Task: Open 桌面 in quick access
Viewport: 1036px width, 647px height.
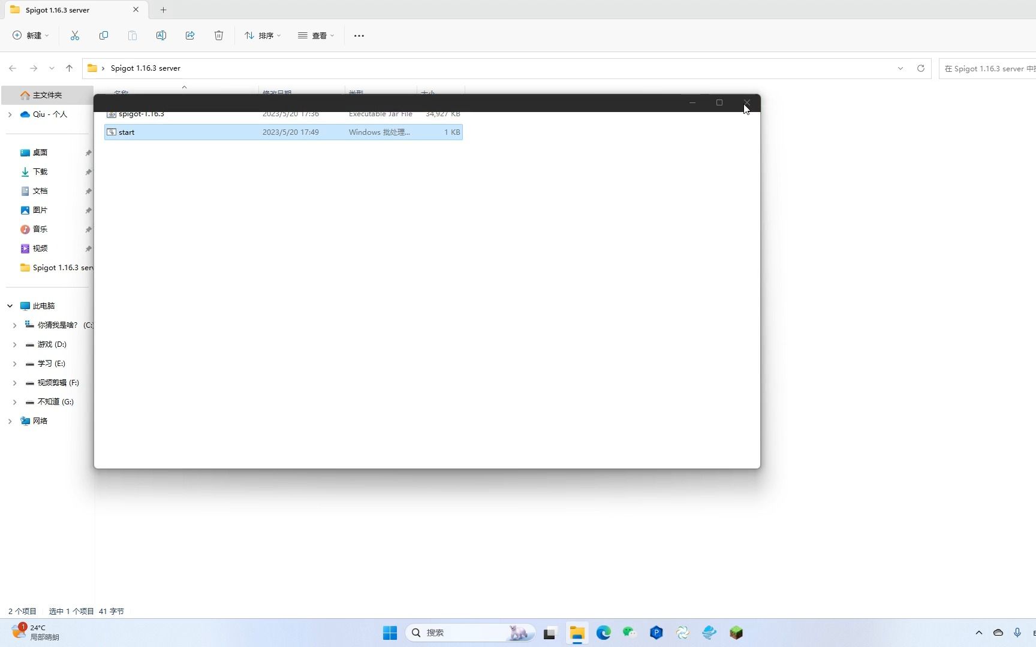Action: click(40, 153)
